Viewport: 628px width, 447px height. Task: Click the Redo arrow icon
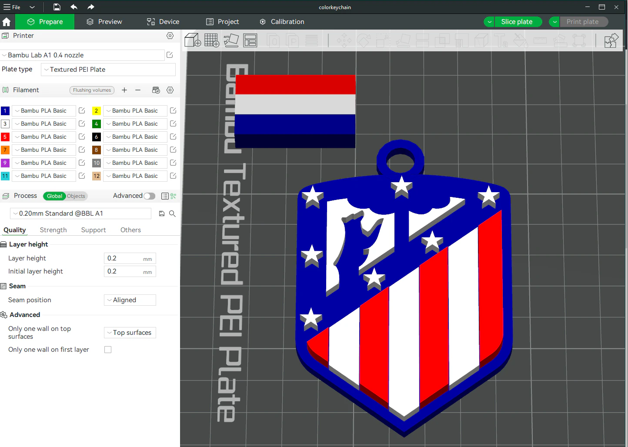click(90, 7)
